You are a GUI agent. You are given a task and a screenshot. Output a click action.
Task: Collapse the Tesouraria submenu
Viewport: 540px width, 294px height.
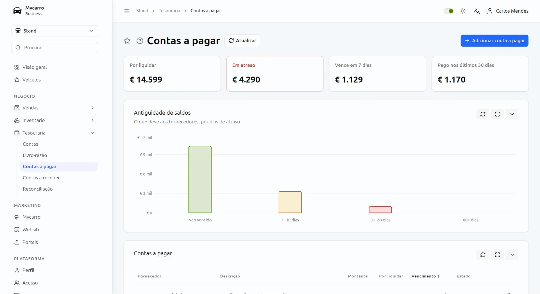55,133
